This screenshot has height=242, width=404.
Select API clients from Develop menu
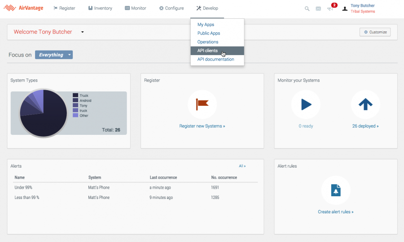207,51
